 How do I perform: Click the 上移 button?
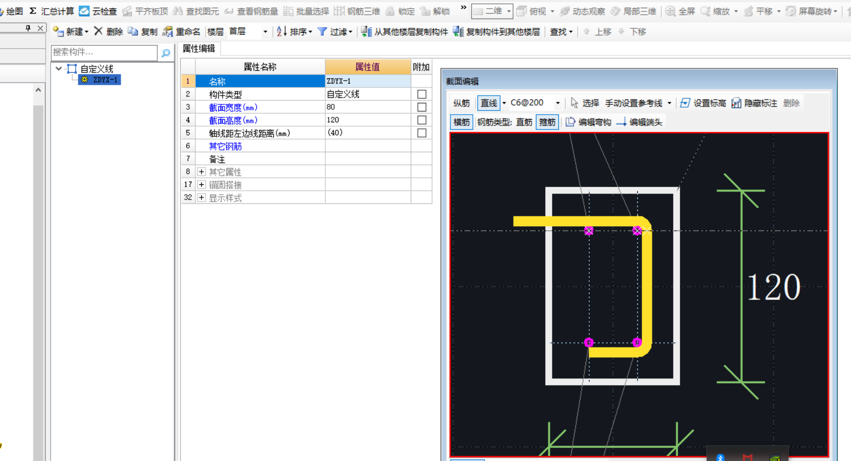597,32
